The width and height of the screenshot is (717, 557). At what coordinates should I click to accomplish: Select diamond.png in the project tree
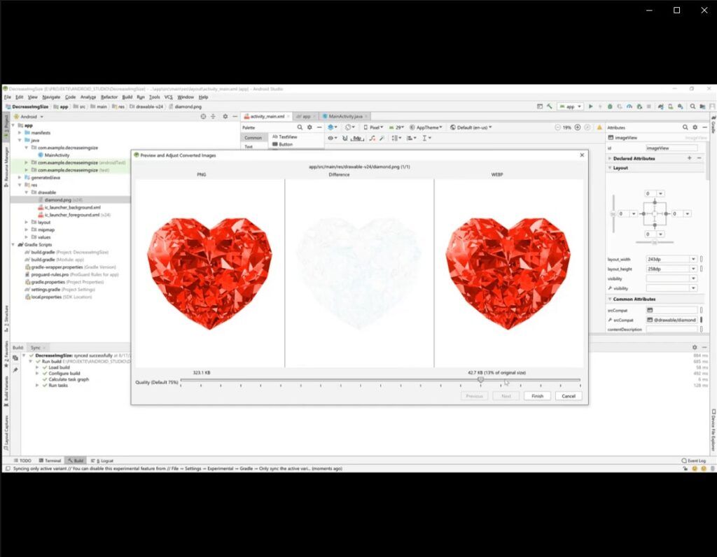57,199
